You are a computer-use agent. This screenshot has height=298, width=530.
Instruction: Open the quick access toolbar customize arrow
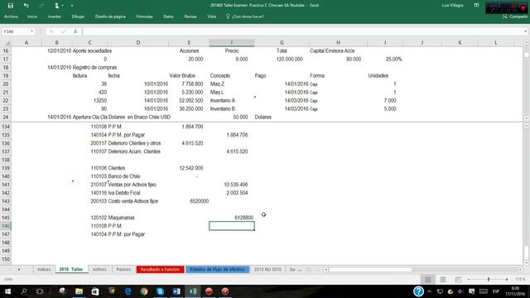tap(72, 6)
